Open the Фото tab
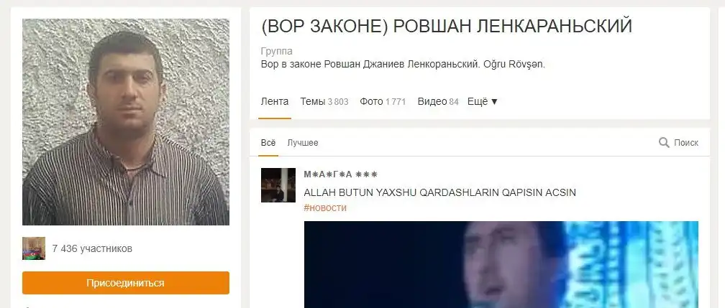 click(x=383, y=101)
